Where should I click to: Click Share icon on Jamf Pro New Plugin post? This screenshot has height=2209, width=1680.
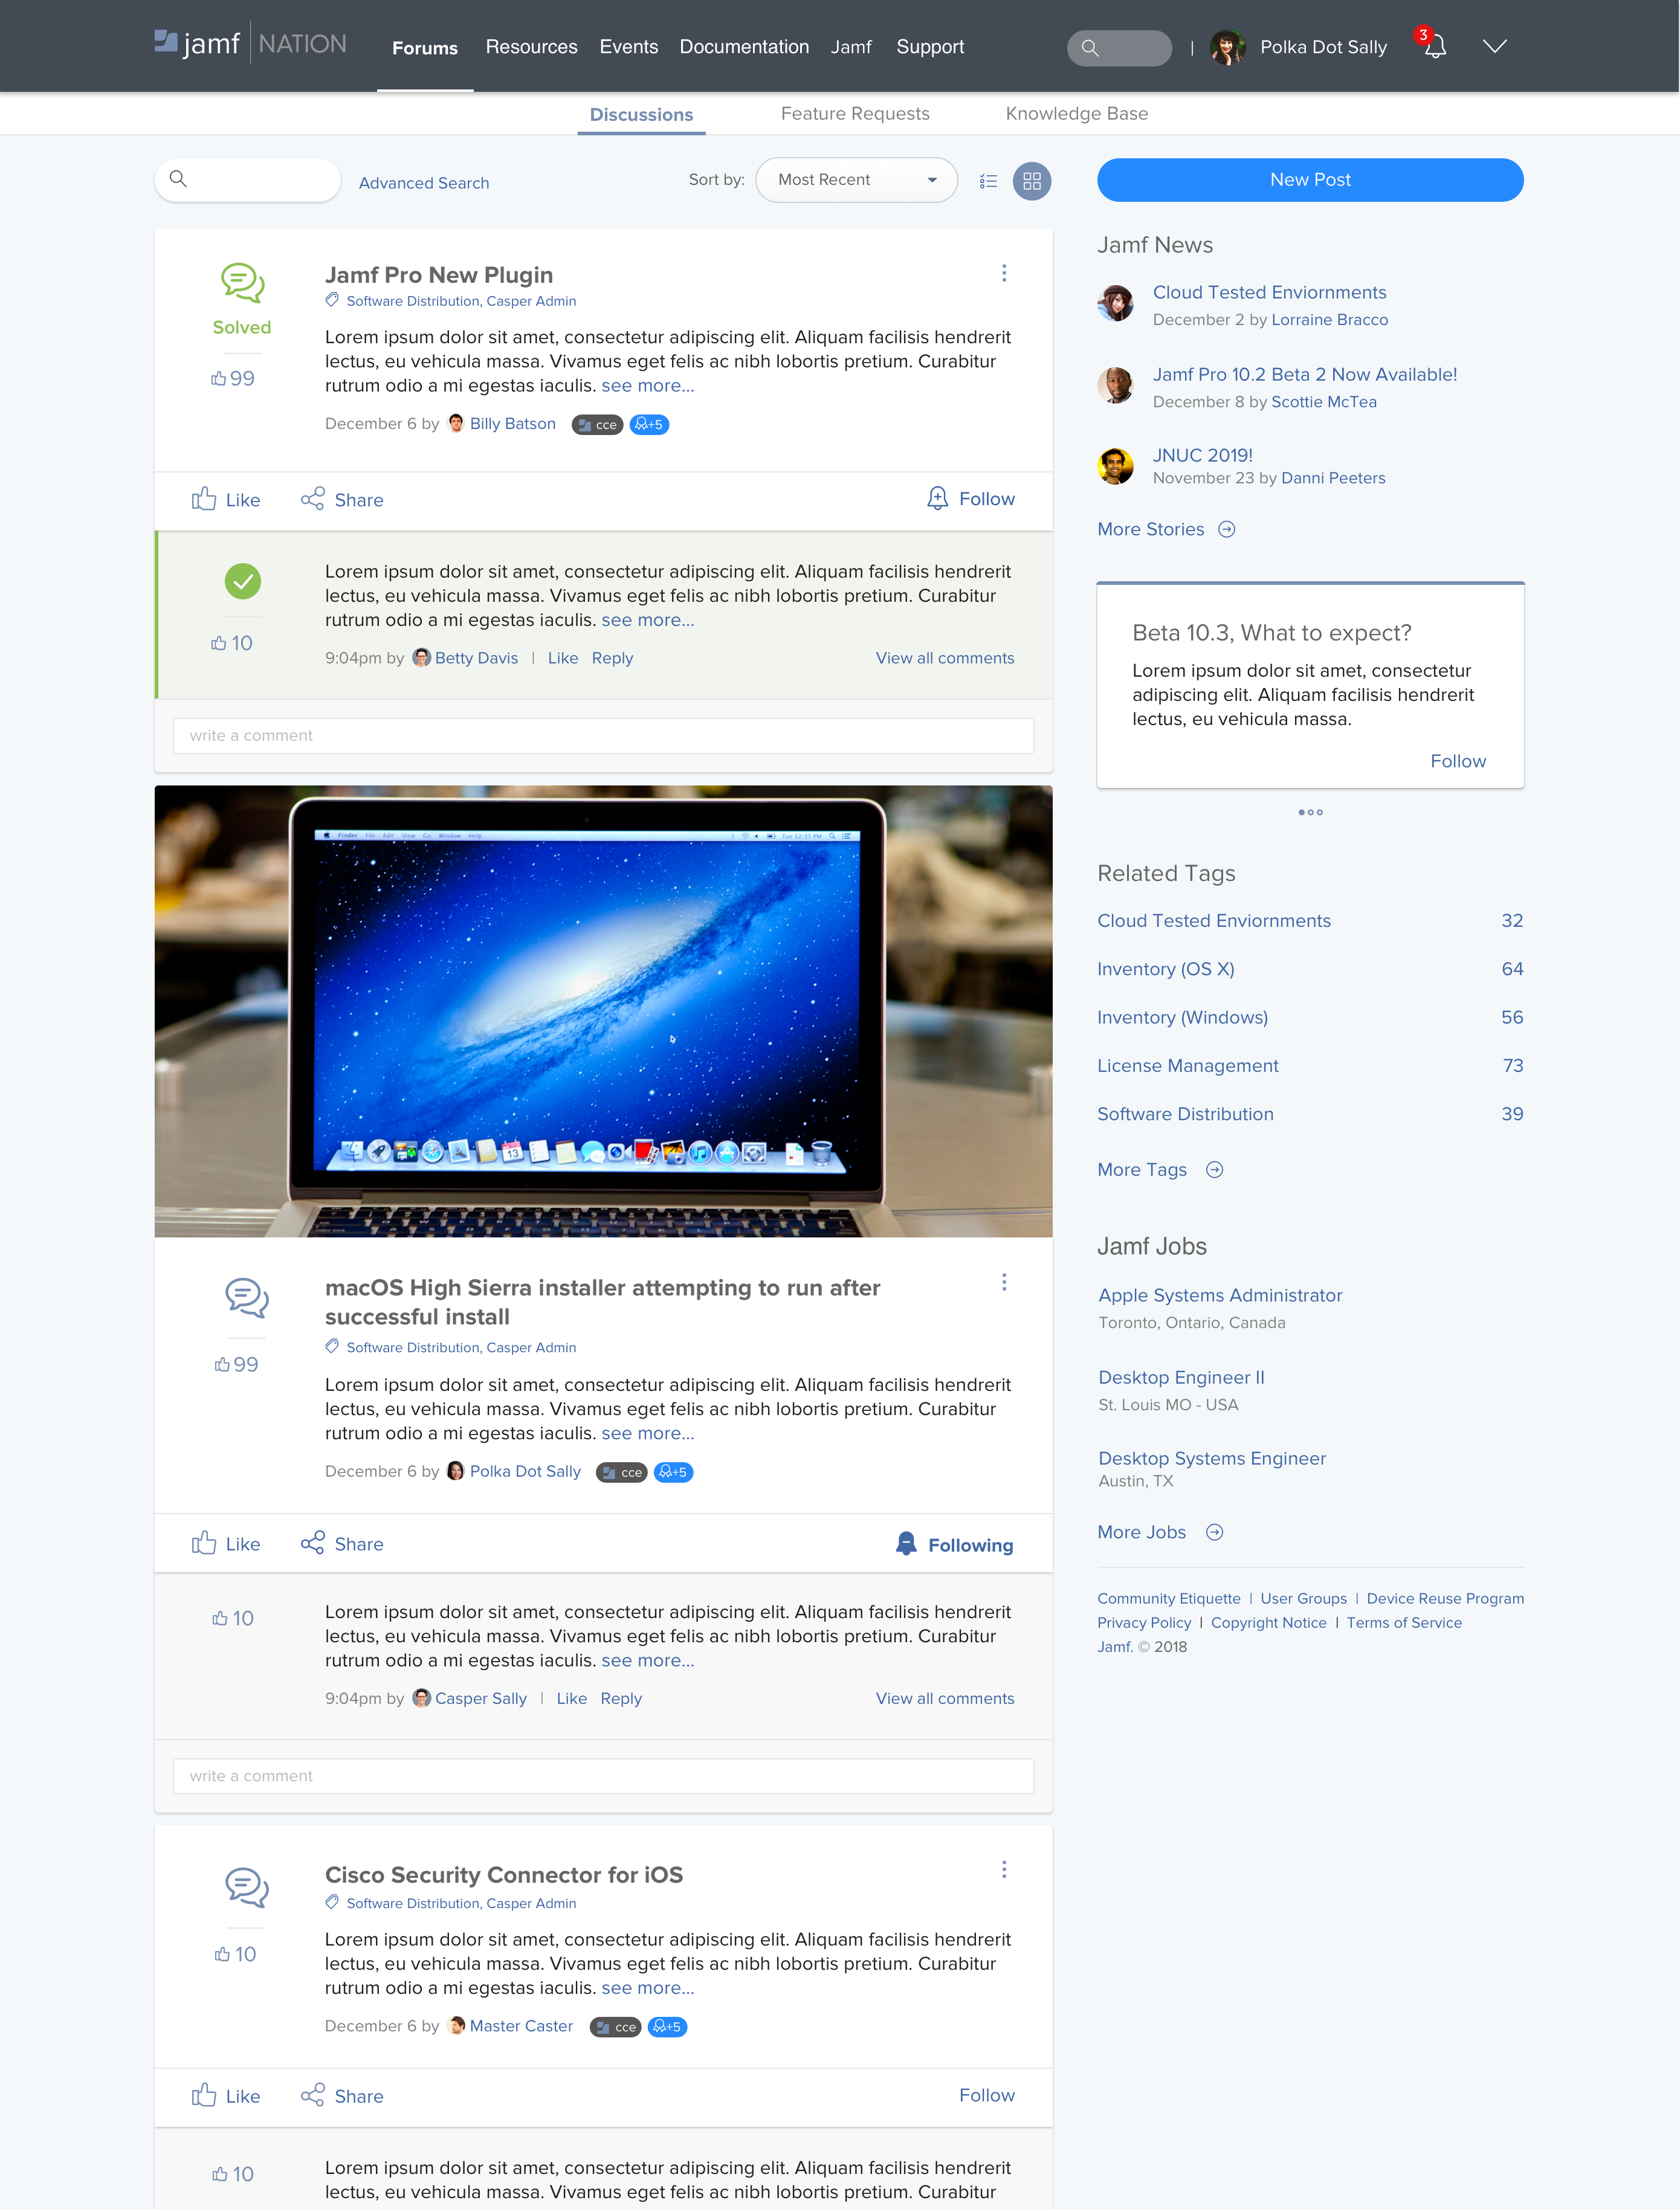pos(313,498)
